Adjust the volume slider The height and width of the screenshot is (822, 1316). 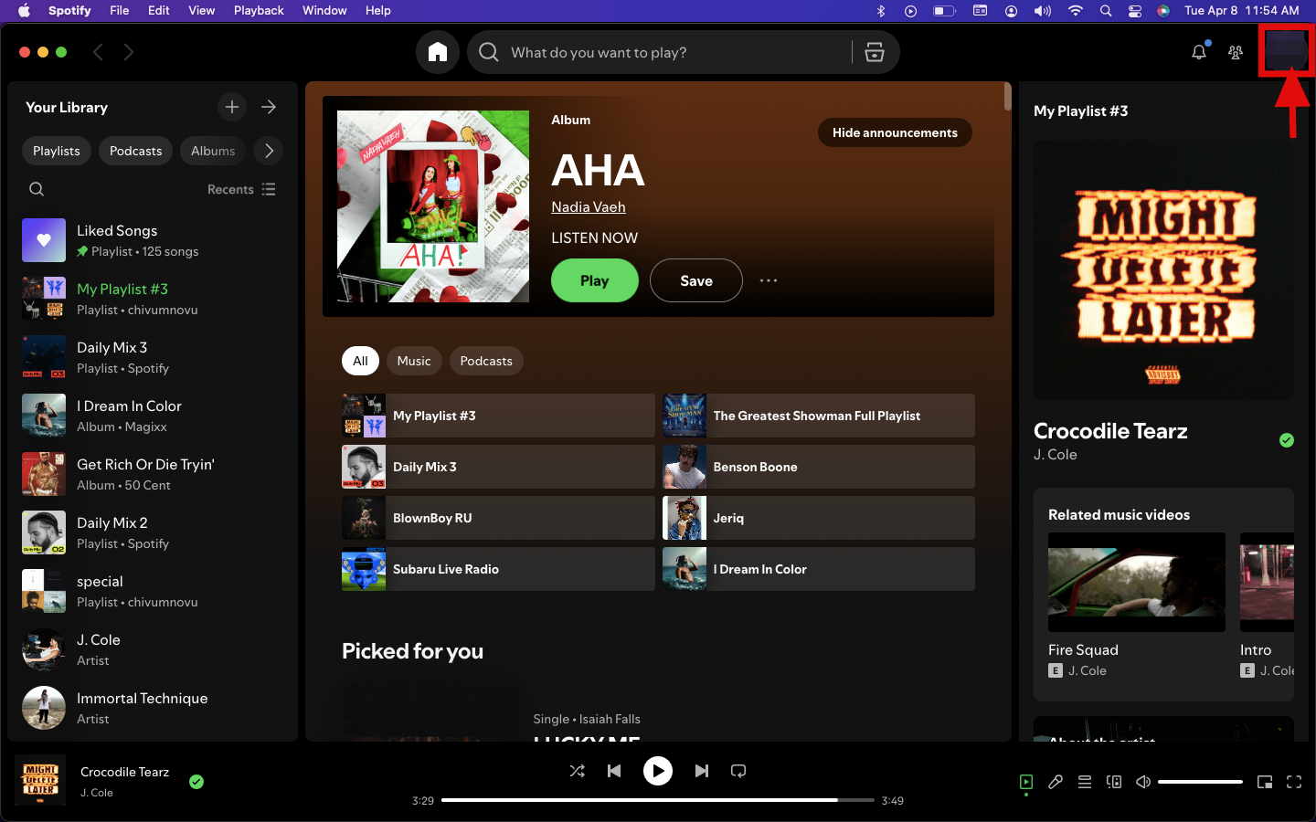(1200, 782)
